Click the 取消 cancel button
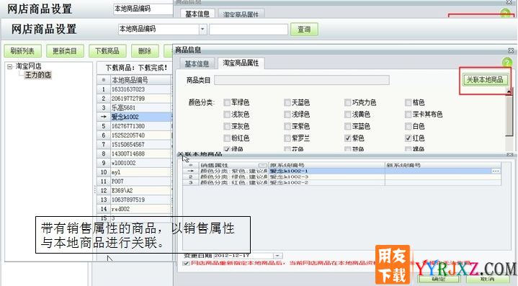This screenshot has height=286, width=518. click(487, 279)
